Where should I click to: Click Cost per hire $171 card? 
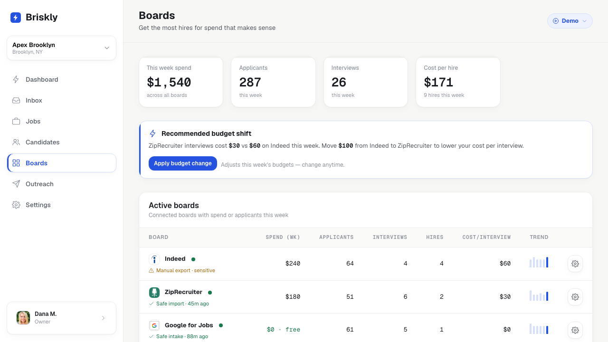pos(458,82)
